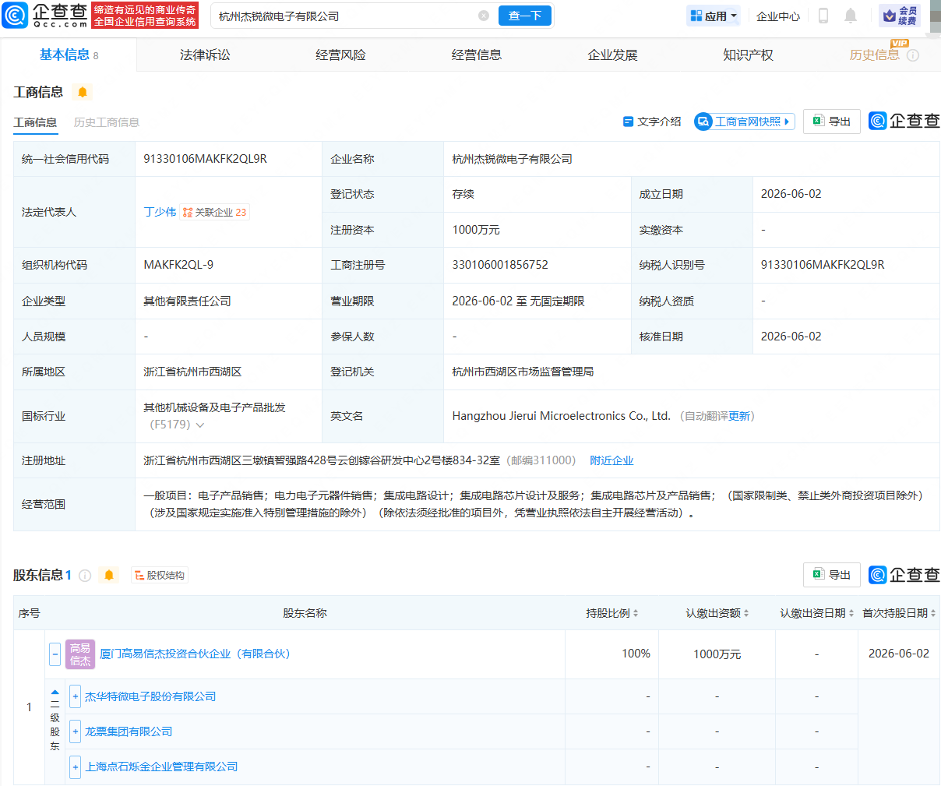Expand 上海点石烁金企业管理有限公司 row
Image resolution: width=941 pixels, height=786 pixels.
[x=75, y=767]
